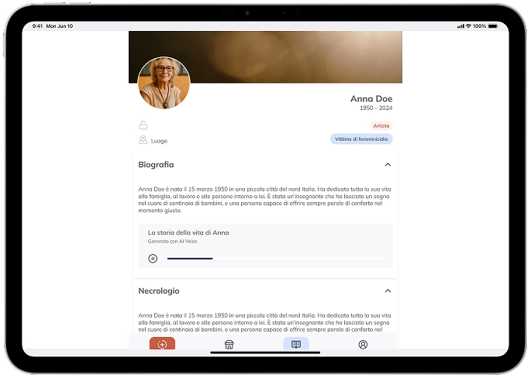Click the Necrologio section heading
The width and height of the screenshot is (531, 378).
point(159,291)
